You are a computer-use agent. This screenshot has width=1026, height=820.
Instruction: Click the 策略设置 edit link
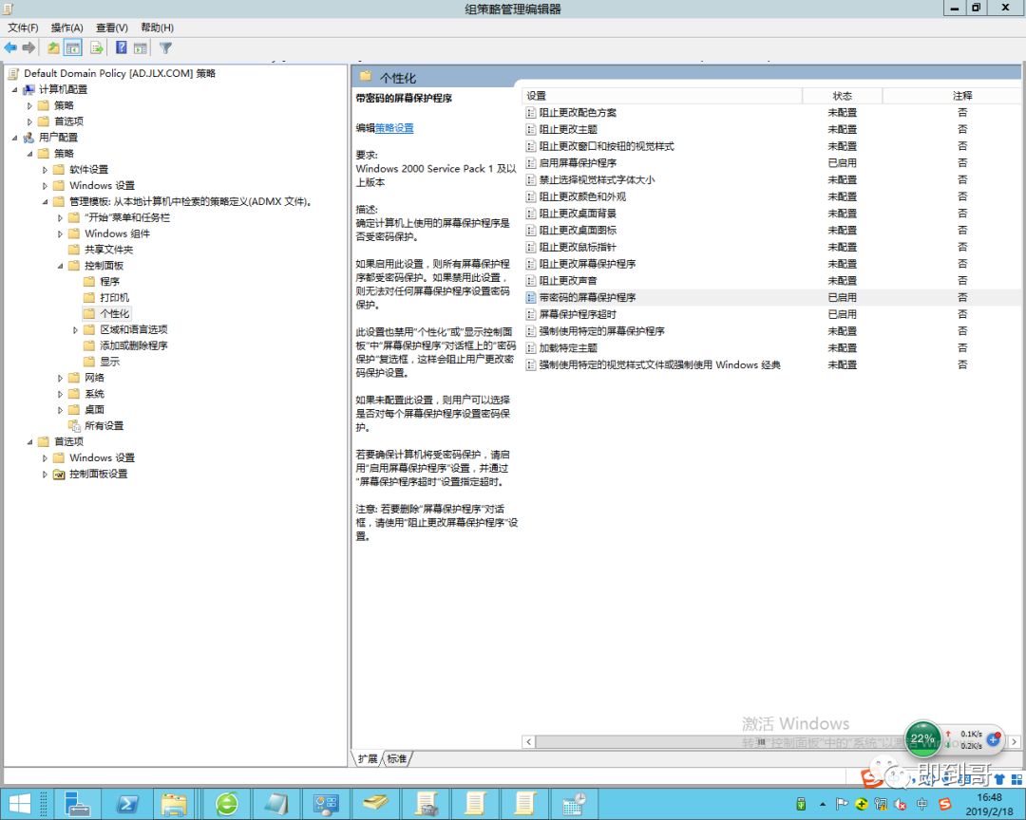point(394,128)
